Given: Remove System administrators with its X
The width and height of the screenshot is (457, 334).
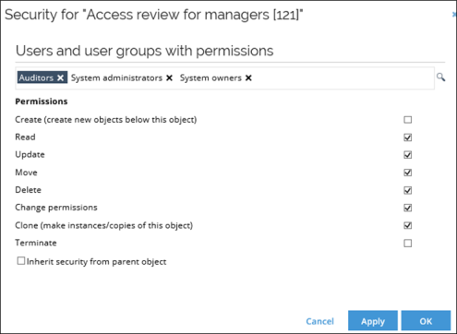Looking at the screenshot, I should point(169,78).
